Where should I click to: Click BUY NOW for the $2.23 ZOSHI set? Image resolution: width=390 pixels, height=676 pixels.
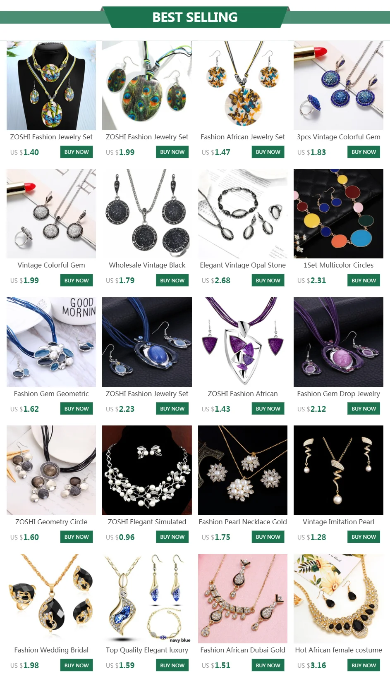172,408
